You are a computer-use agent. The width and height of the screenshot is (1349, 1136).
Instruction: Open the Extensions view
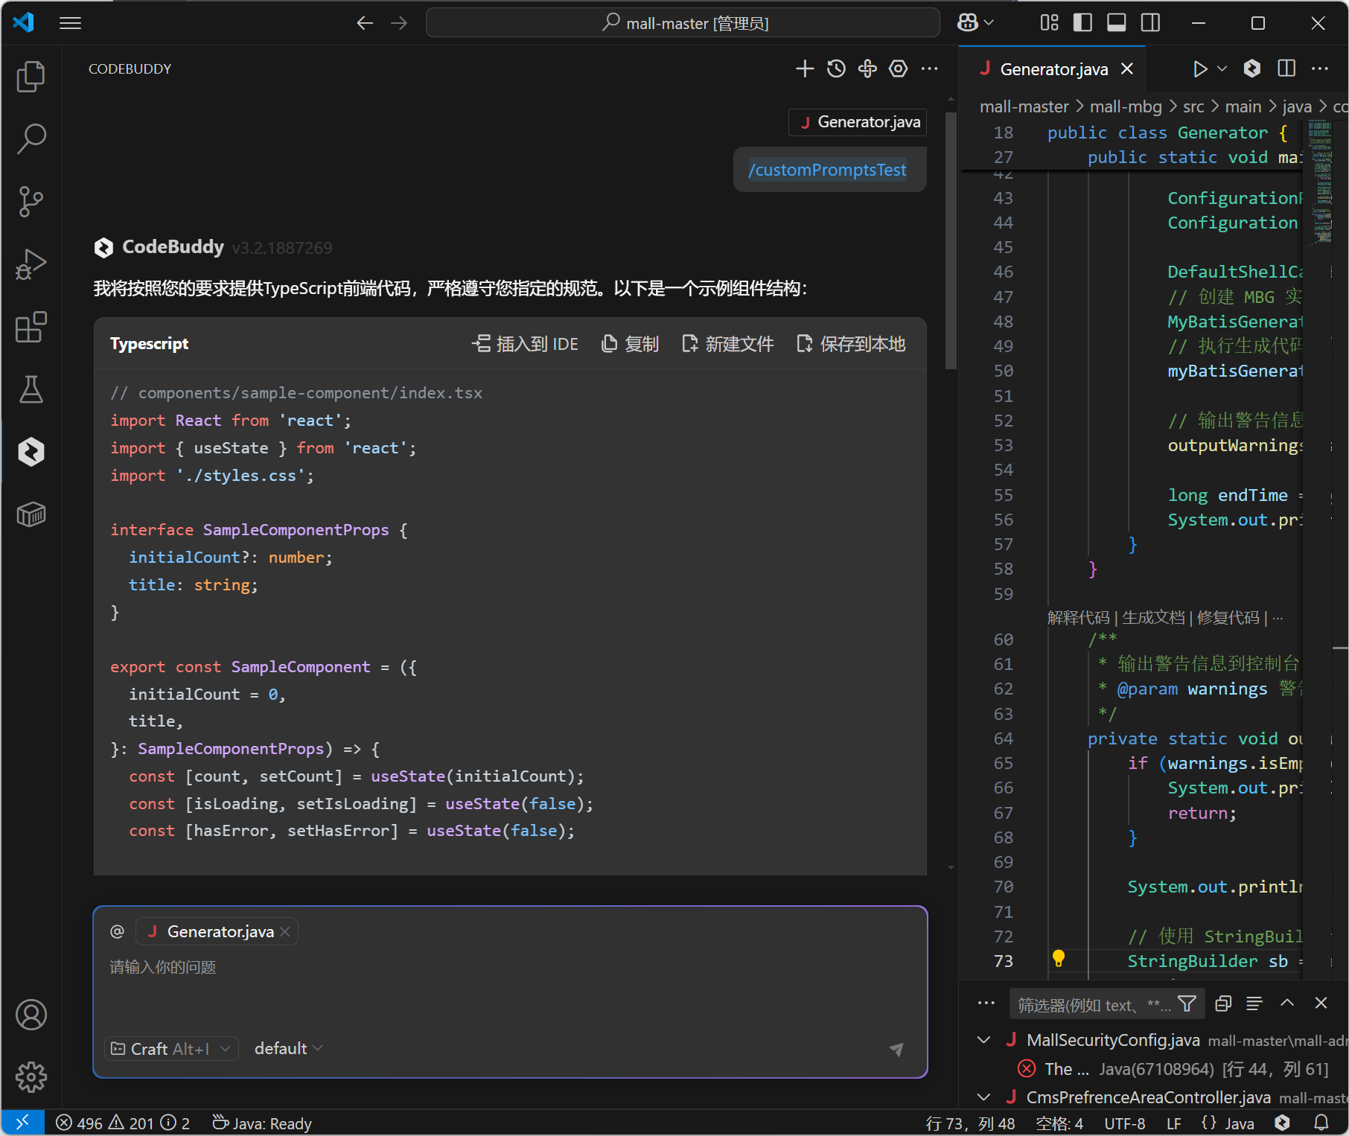point(31,327)
